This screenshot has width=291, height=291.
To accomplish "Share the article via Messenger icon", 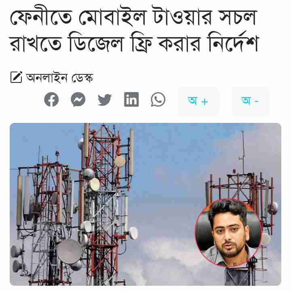I will 78,100.
